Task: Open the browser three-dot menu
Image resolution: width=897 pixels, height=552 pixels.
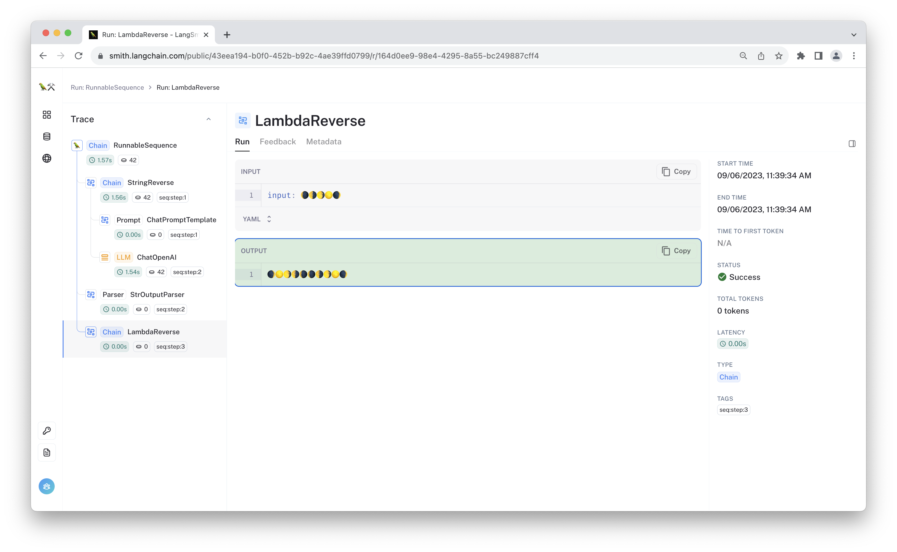Action: click(x=854, y=56)
